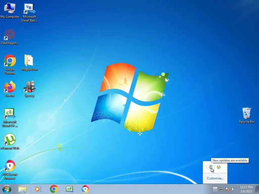Select the Google Chrome desktop shortcut
This screenshot has width=259, height=194.
click(10, 64)
